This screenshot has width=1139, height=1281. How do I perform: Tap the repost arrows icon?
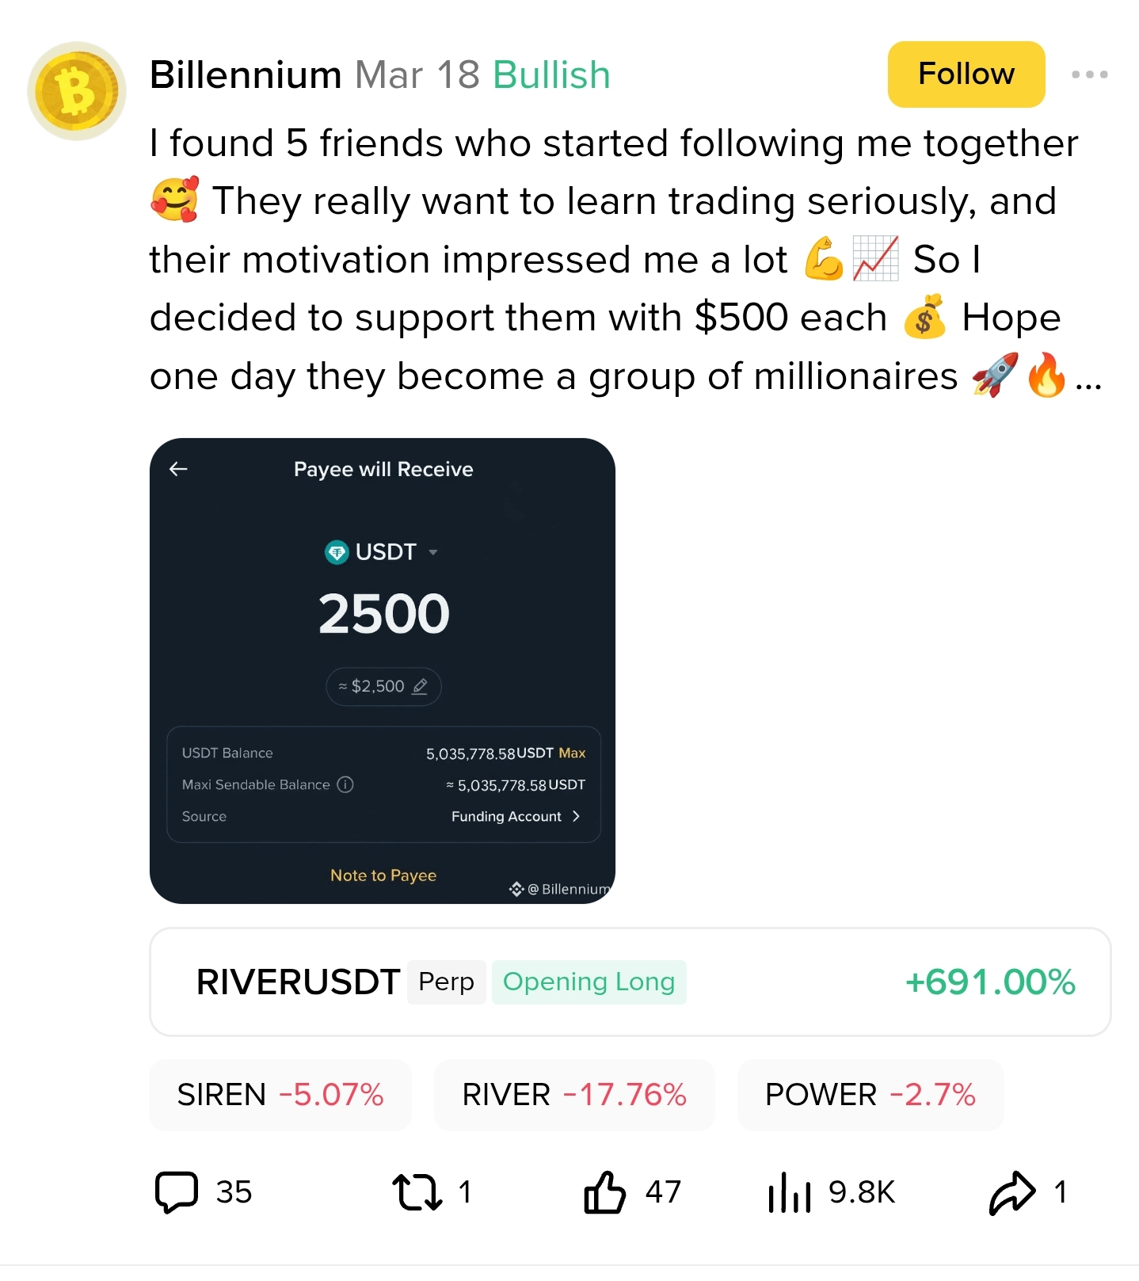click(x=417, y=1191)
